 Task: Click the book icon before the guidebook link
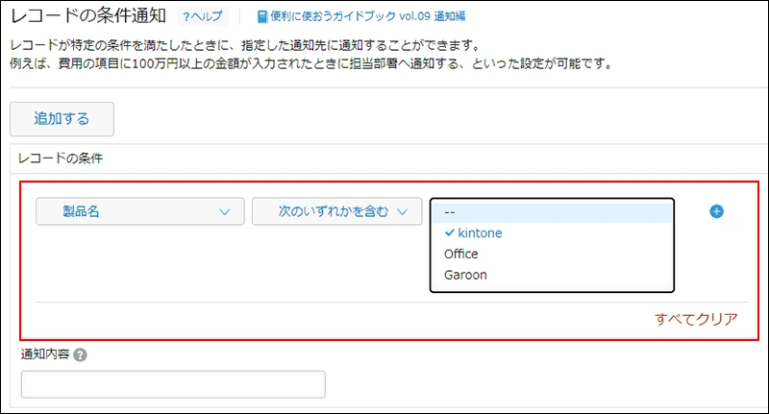pyautogui.click(x=262, y=16)
